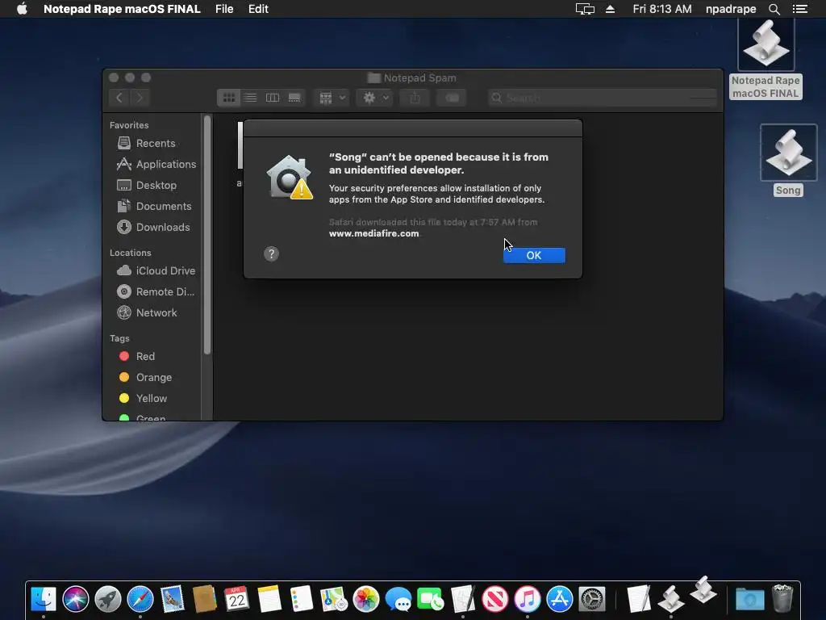Open the Edit menu
Image resolution: width=826 pixels, height=620 pixels.
pyautogui.click(x=258, y=9)
